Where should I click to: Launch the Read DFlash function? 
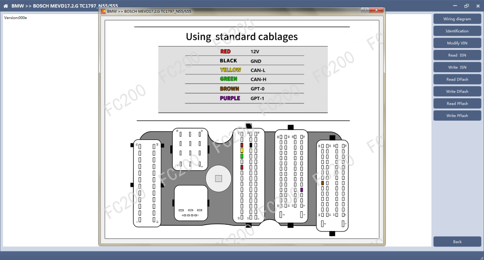[x=457, y=79]
